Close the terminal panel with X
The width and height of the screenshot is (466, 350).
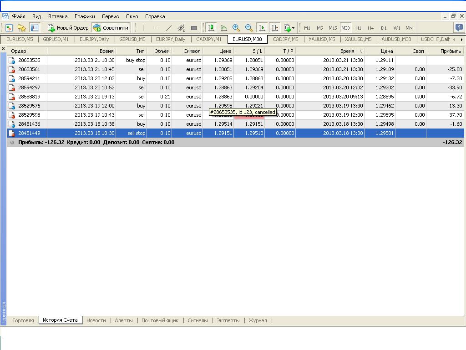(3, 49)
